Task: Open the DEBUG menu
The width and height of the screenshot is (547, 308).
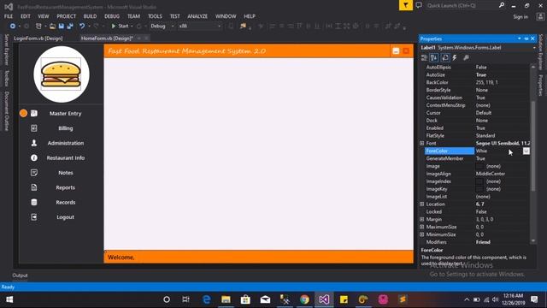Action: tap(112, 16)
